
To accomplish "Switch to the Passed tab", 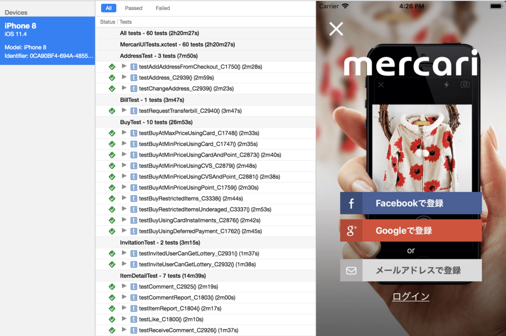I will 133,8.
